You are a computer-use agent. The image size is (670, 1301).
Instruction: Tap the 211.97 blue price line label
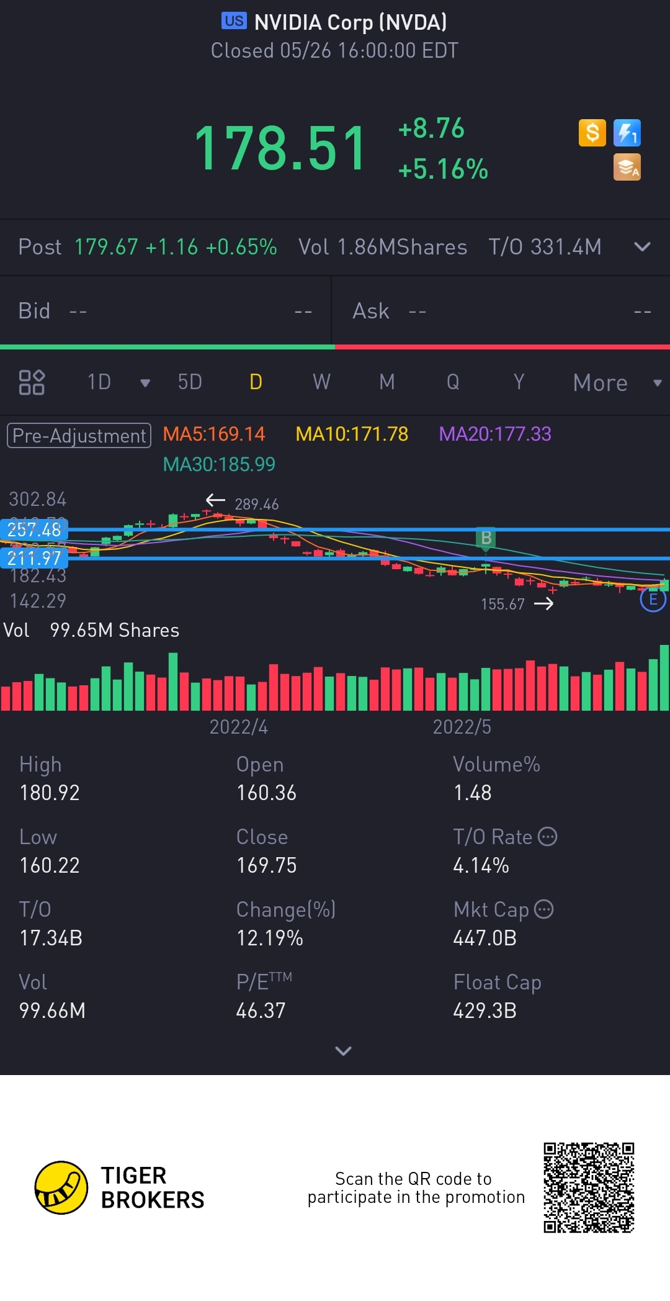point(34,558)
